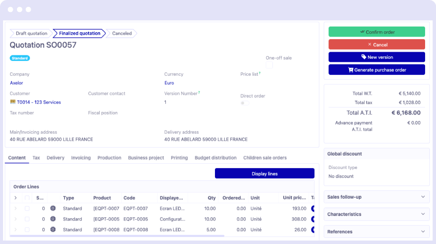Click gear icon on EQPT-0008 row
436x244 pixels.
[x=53, y=230]
